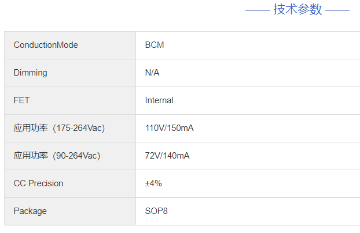Click the Internal value text

pos(159,100)
